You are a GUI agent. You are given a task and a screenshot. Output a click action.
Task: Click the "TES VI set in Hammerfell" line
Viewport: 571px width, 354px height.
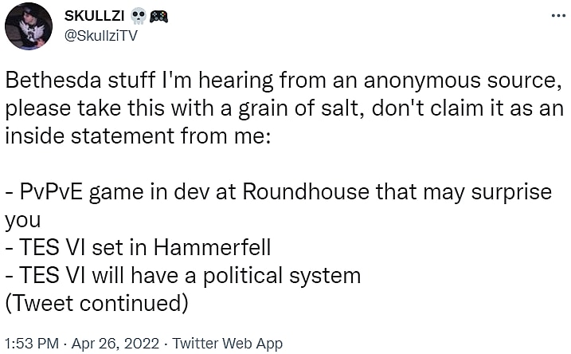click(138, 248)
